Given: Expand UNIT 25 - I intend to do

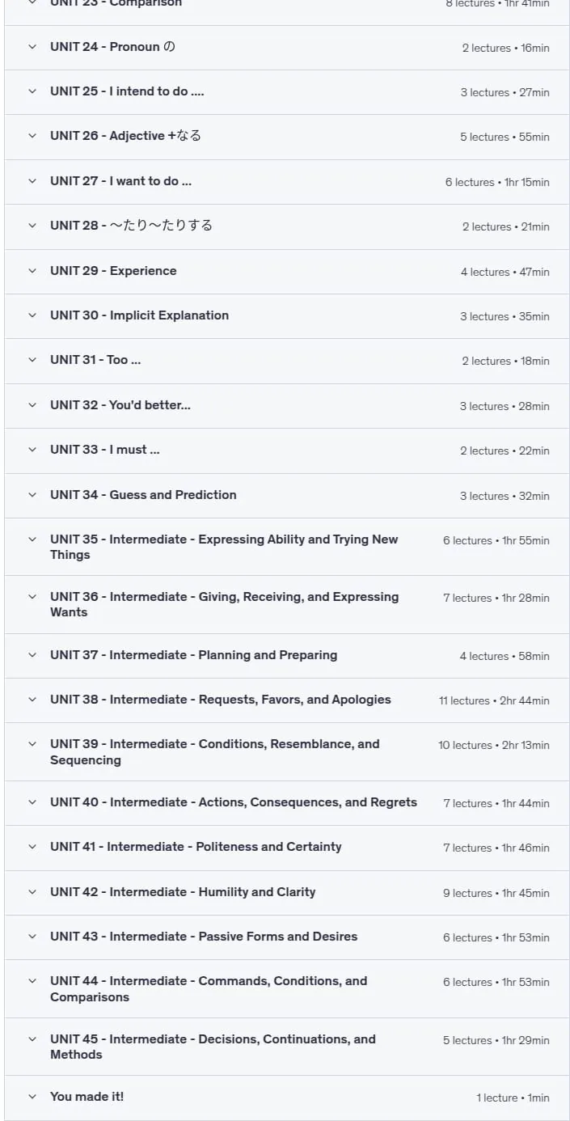Looking at the screenshot, I should pos(287,92).
